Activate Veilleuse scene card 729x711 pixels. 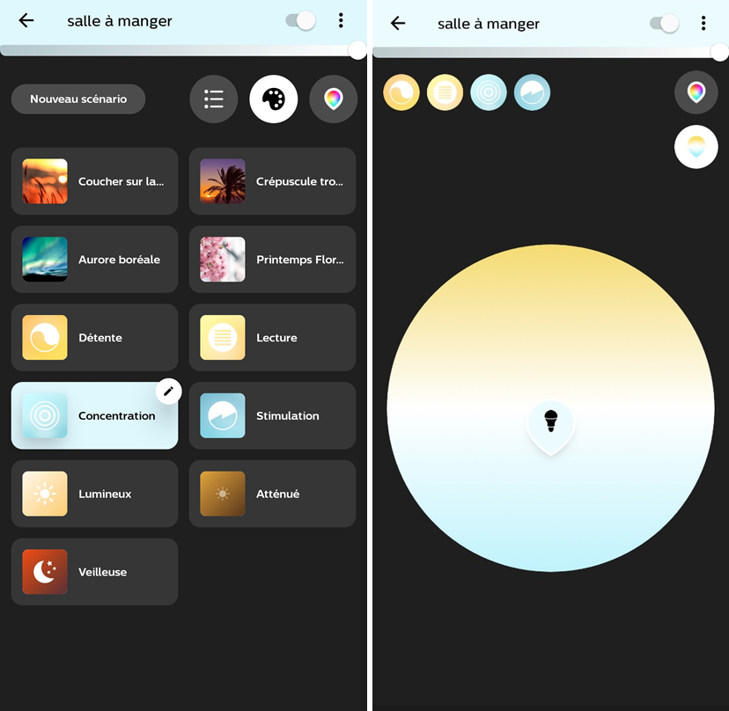pos(94,572)
